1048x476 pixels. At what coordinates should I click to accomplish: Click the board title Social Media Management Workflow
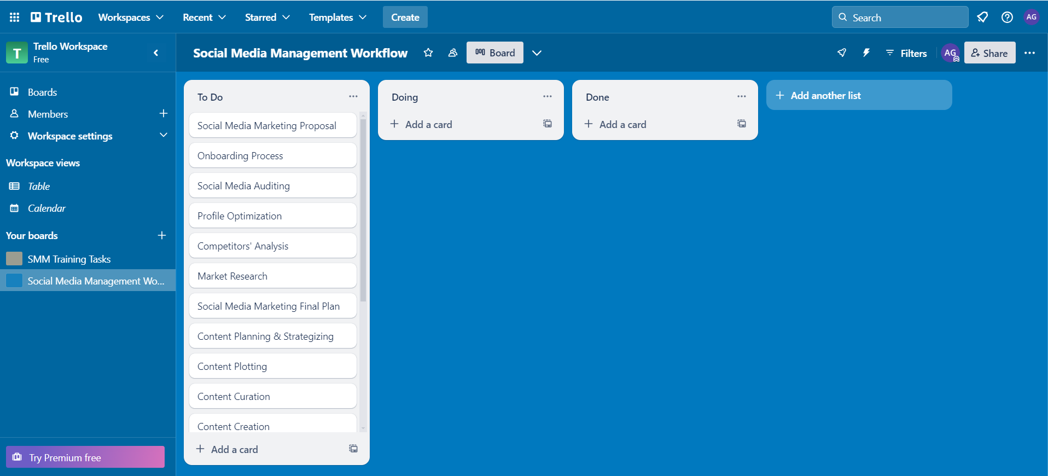pyautogui.click(x=300, y=53)
